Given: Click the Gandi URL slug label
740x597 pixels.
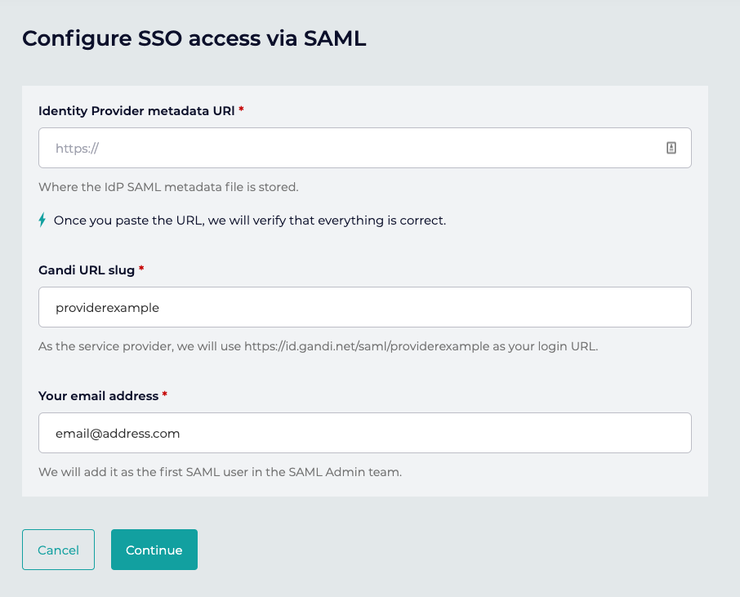Looking at the screenshot, I should point(87,270).
